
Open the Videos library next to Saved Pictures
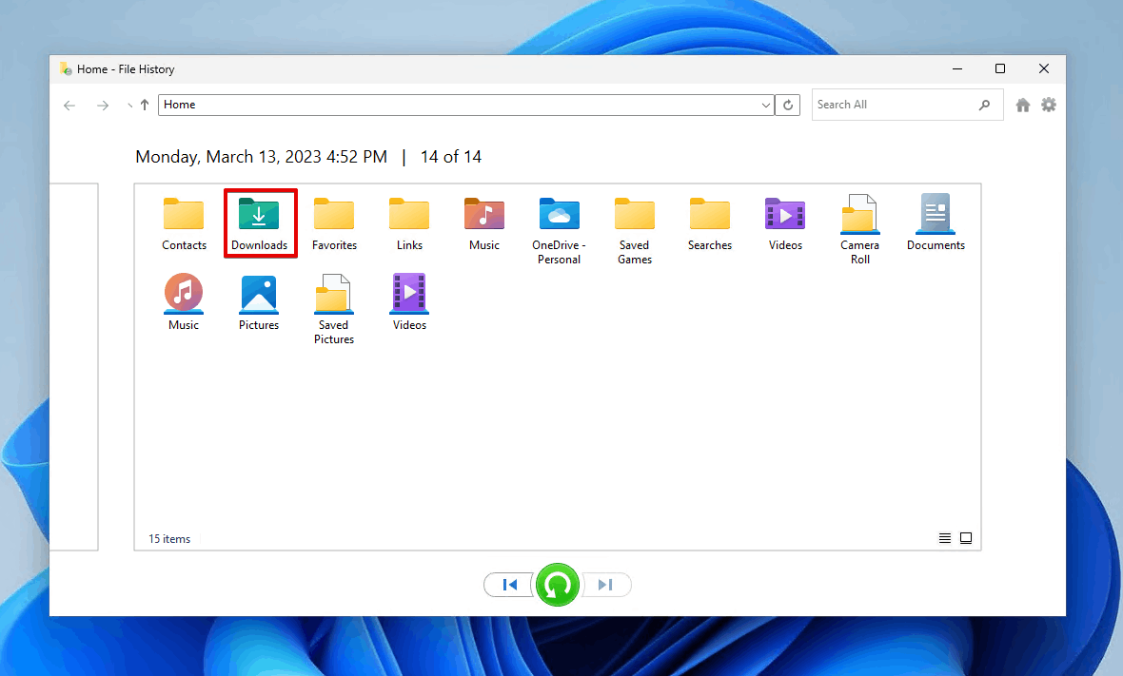(409, 302)
